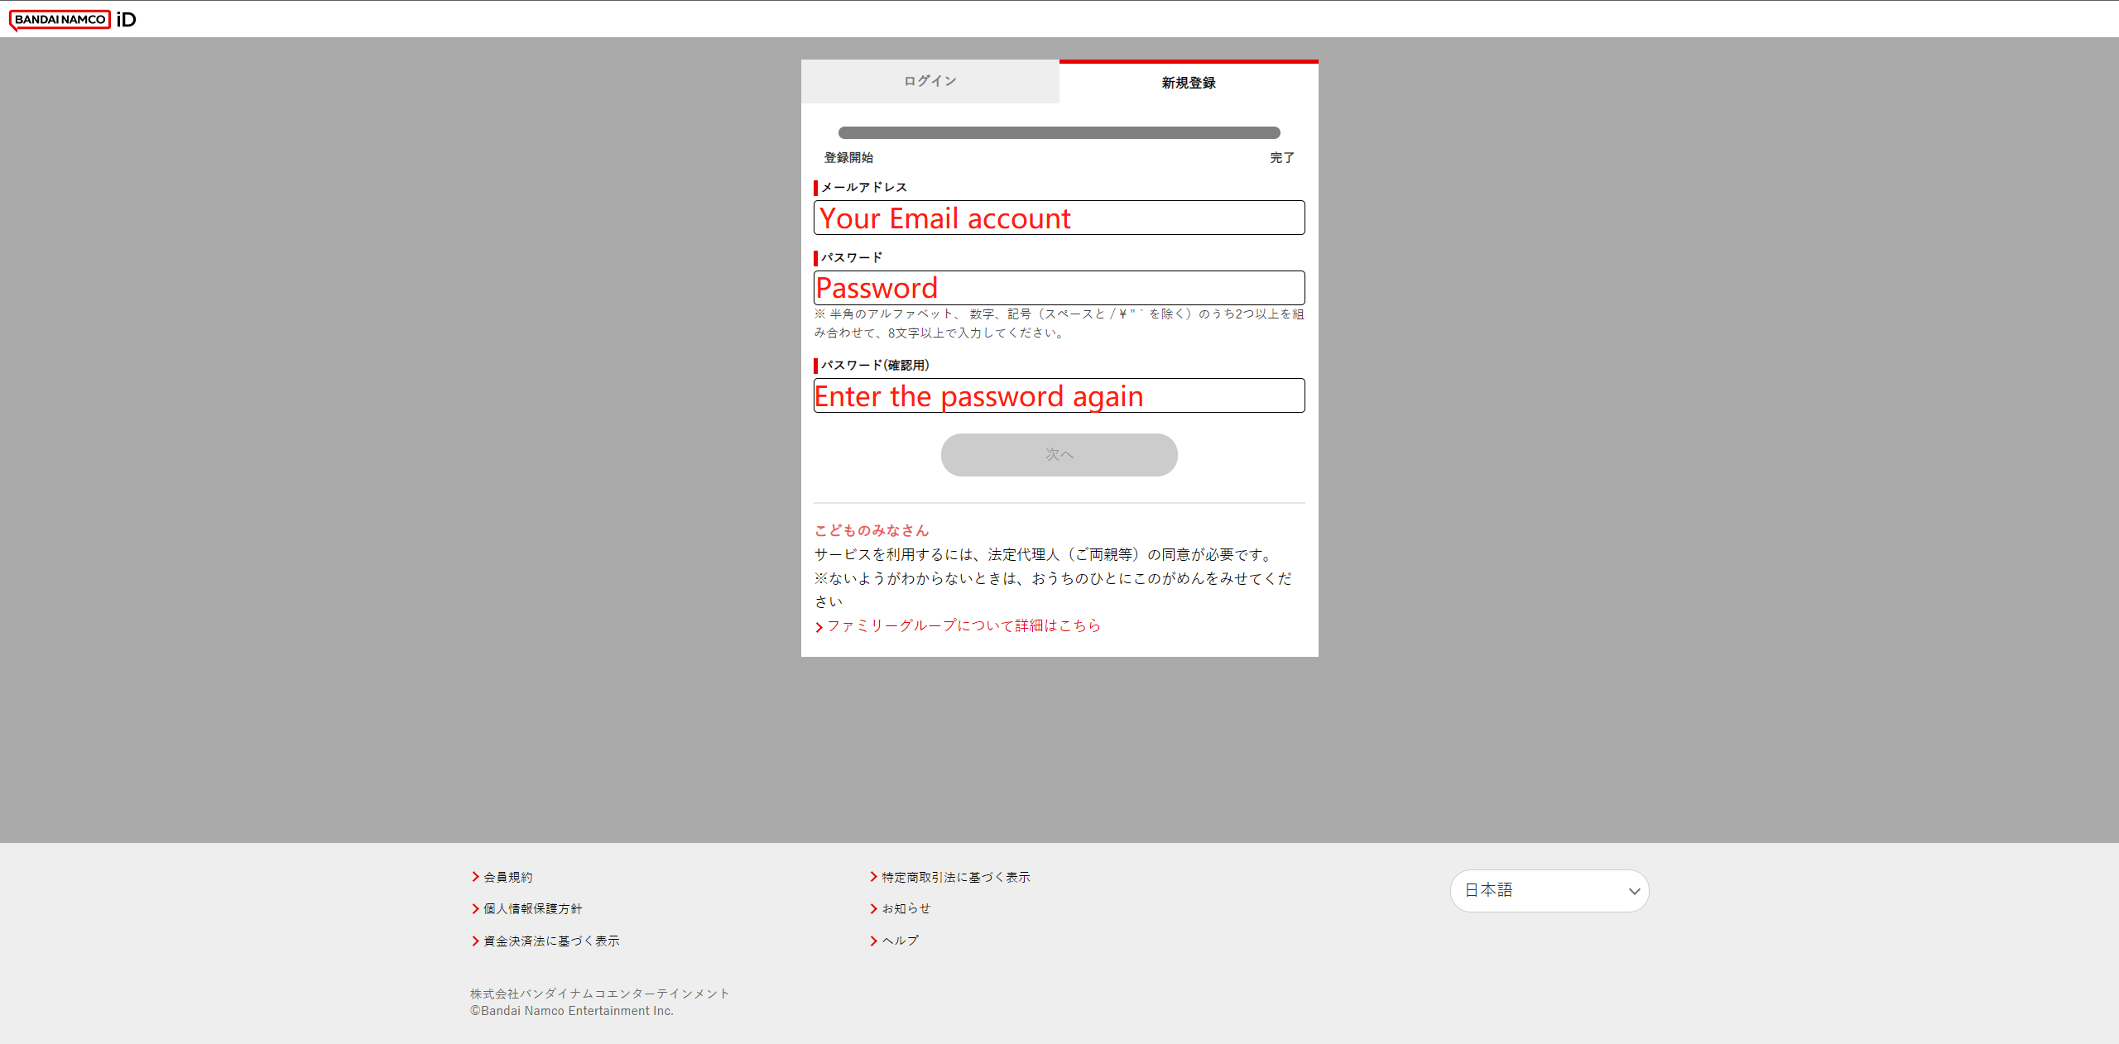This screenshot has height=1044, width=2119.
Task: Open 特定商取引法に基づく表示 link
Action: pyautogui.click(x=955, y=877)
